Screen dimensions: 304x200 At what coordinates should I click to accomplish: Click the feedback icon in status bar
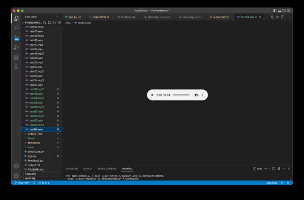pos(282,183)
